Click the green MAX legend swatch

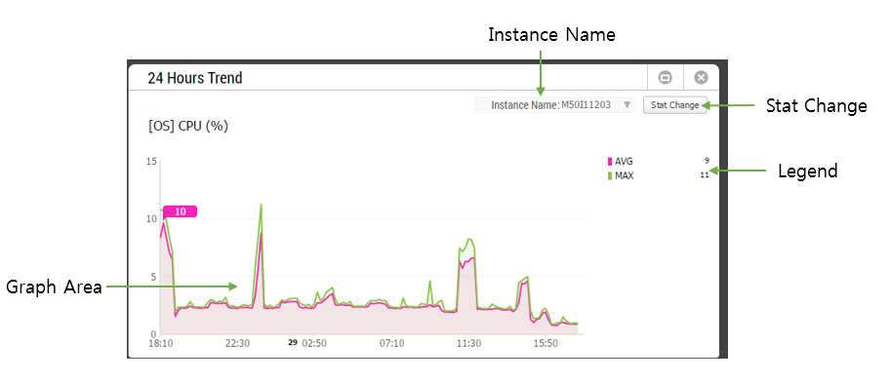(x=610, y=175)
